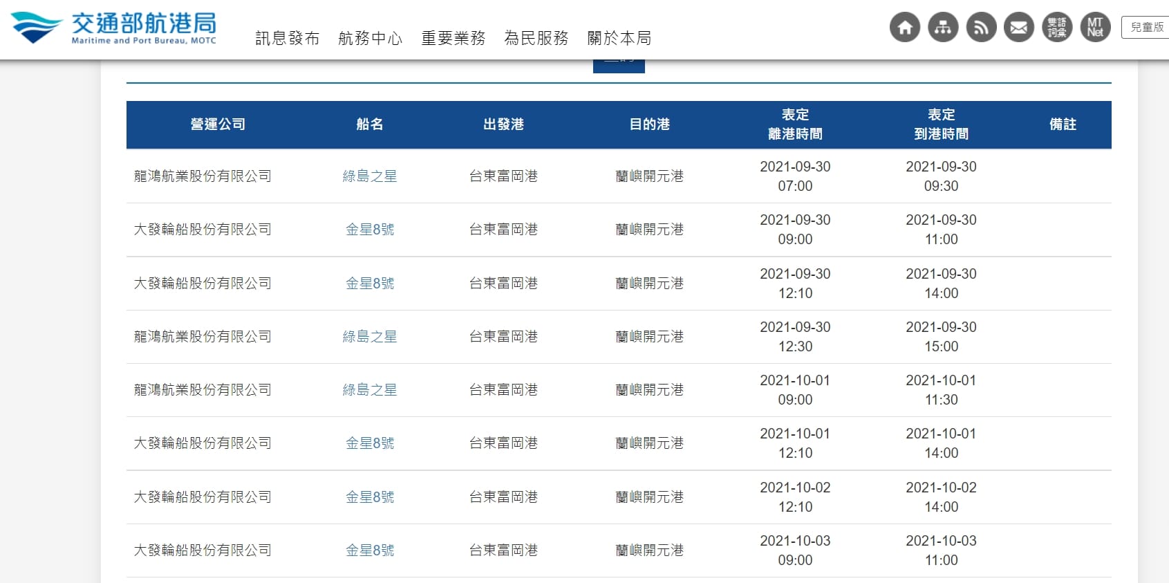Open 金星8號 link for 10-02 12:10 departure

[370, 497]
